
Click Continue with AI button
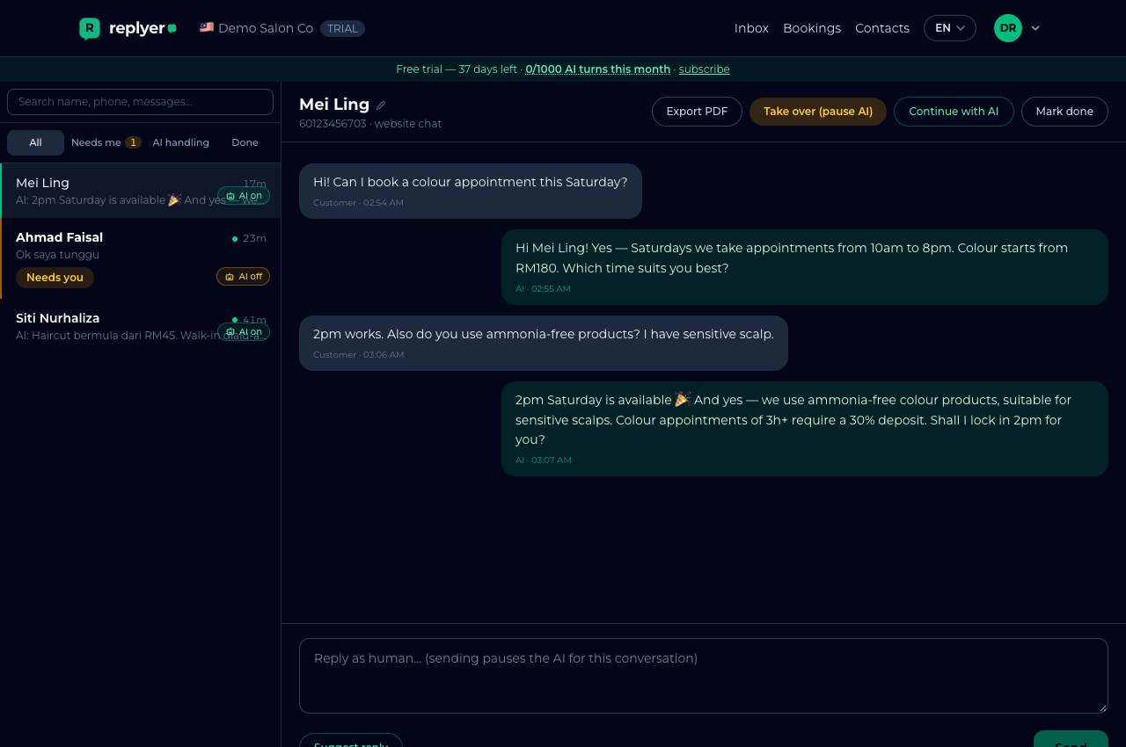pyautogui.click(x=954, y=112)
